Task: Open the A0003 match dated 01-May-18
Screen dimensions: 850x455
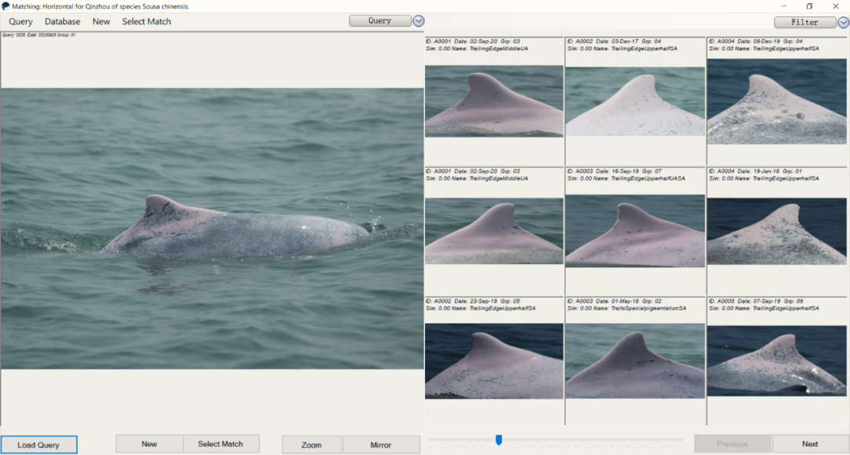Action: [x=635, y=361]
